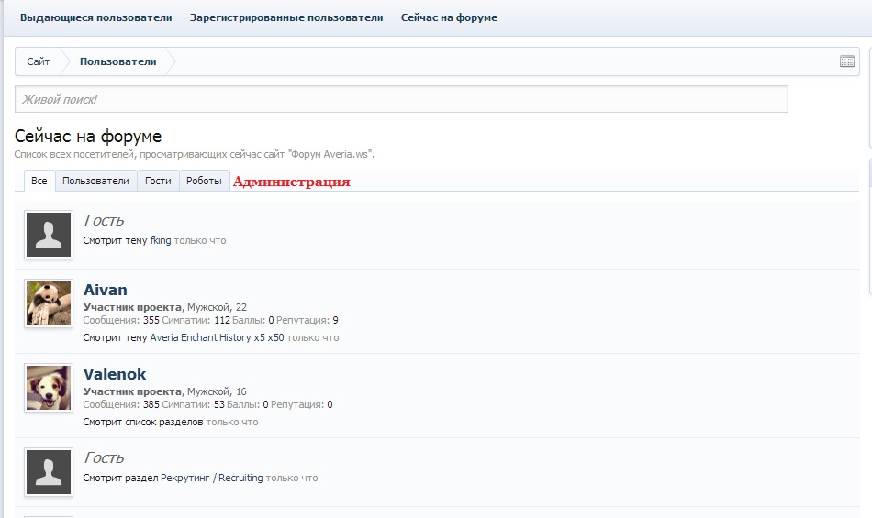This screenshot has height=518, width=872.
Task: Click Гость name above Рекрутинг activity
Action: pos(104,457)
